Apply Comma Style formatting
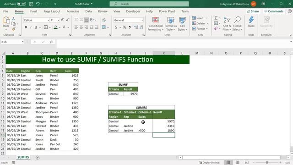The height and width of the screenshot is (165, 293). tap(130, 27)
